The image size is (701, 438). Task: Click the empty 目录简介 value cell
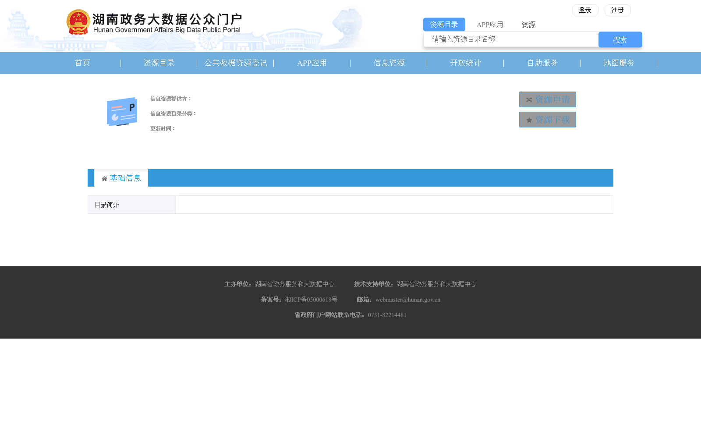coord(394,205)
